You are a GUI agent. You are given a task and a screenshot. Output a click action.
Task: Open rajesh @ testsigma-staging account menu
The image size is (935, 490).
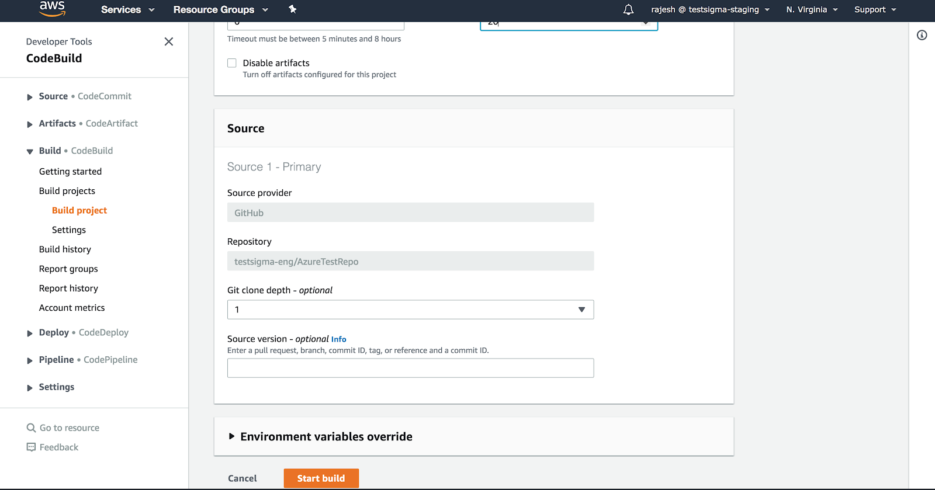click(x=710, y=9)
